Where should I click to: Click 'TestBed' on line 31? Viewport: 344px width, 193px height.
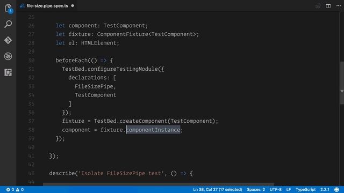tap(73, 69)
